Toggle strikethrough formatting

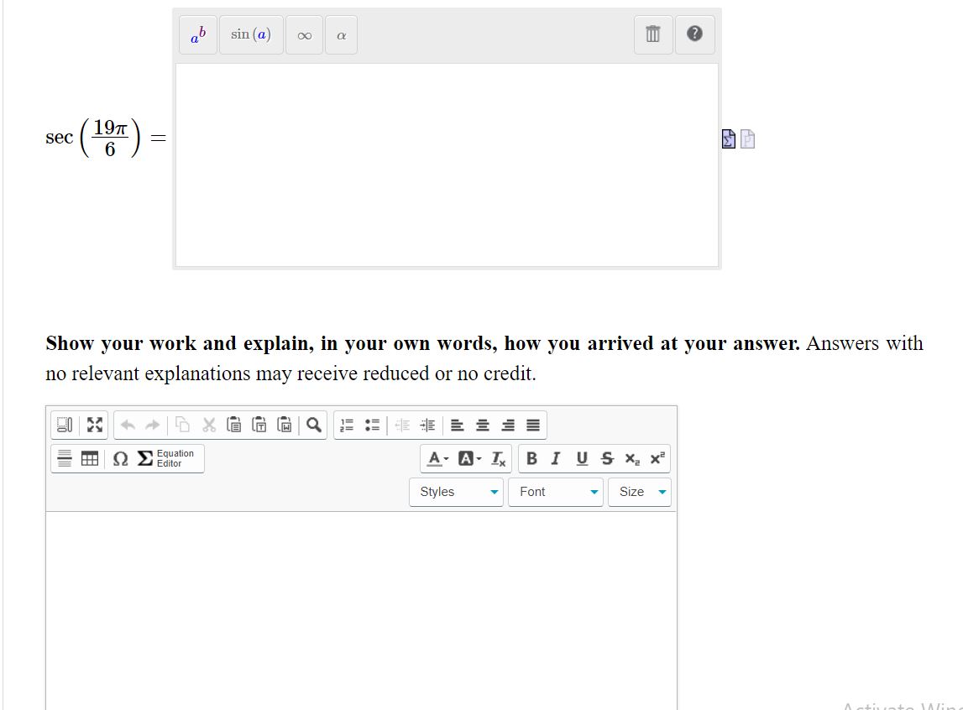click(x=607, y=458)
